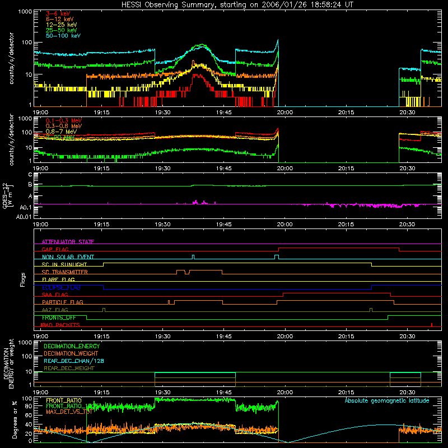448x448 pixels.
Task: Select the REAR_DEC_CHAN/128 legend label
Action: point(74,361)
